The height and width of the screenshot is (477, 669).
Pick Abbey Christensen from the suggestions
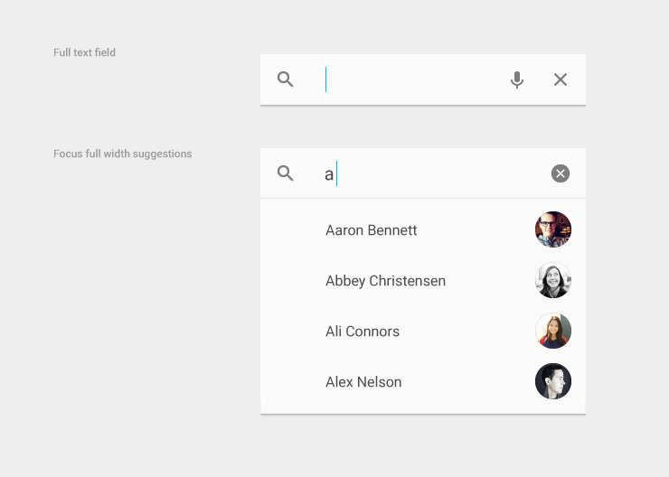click(385, 281)
